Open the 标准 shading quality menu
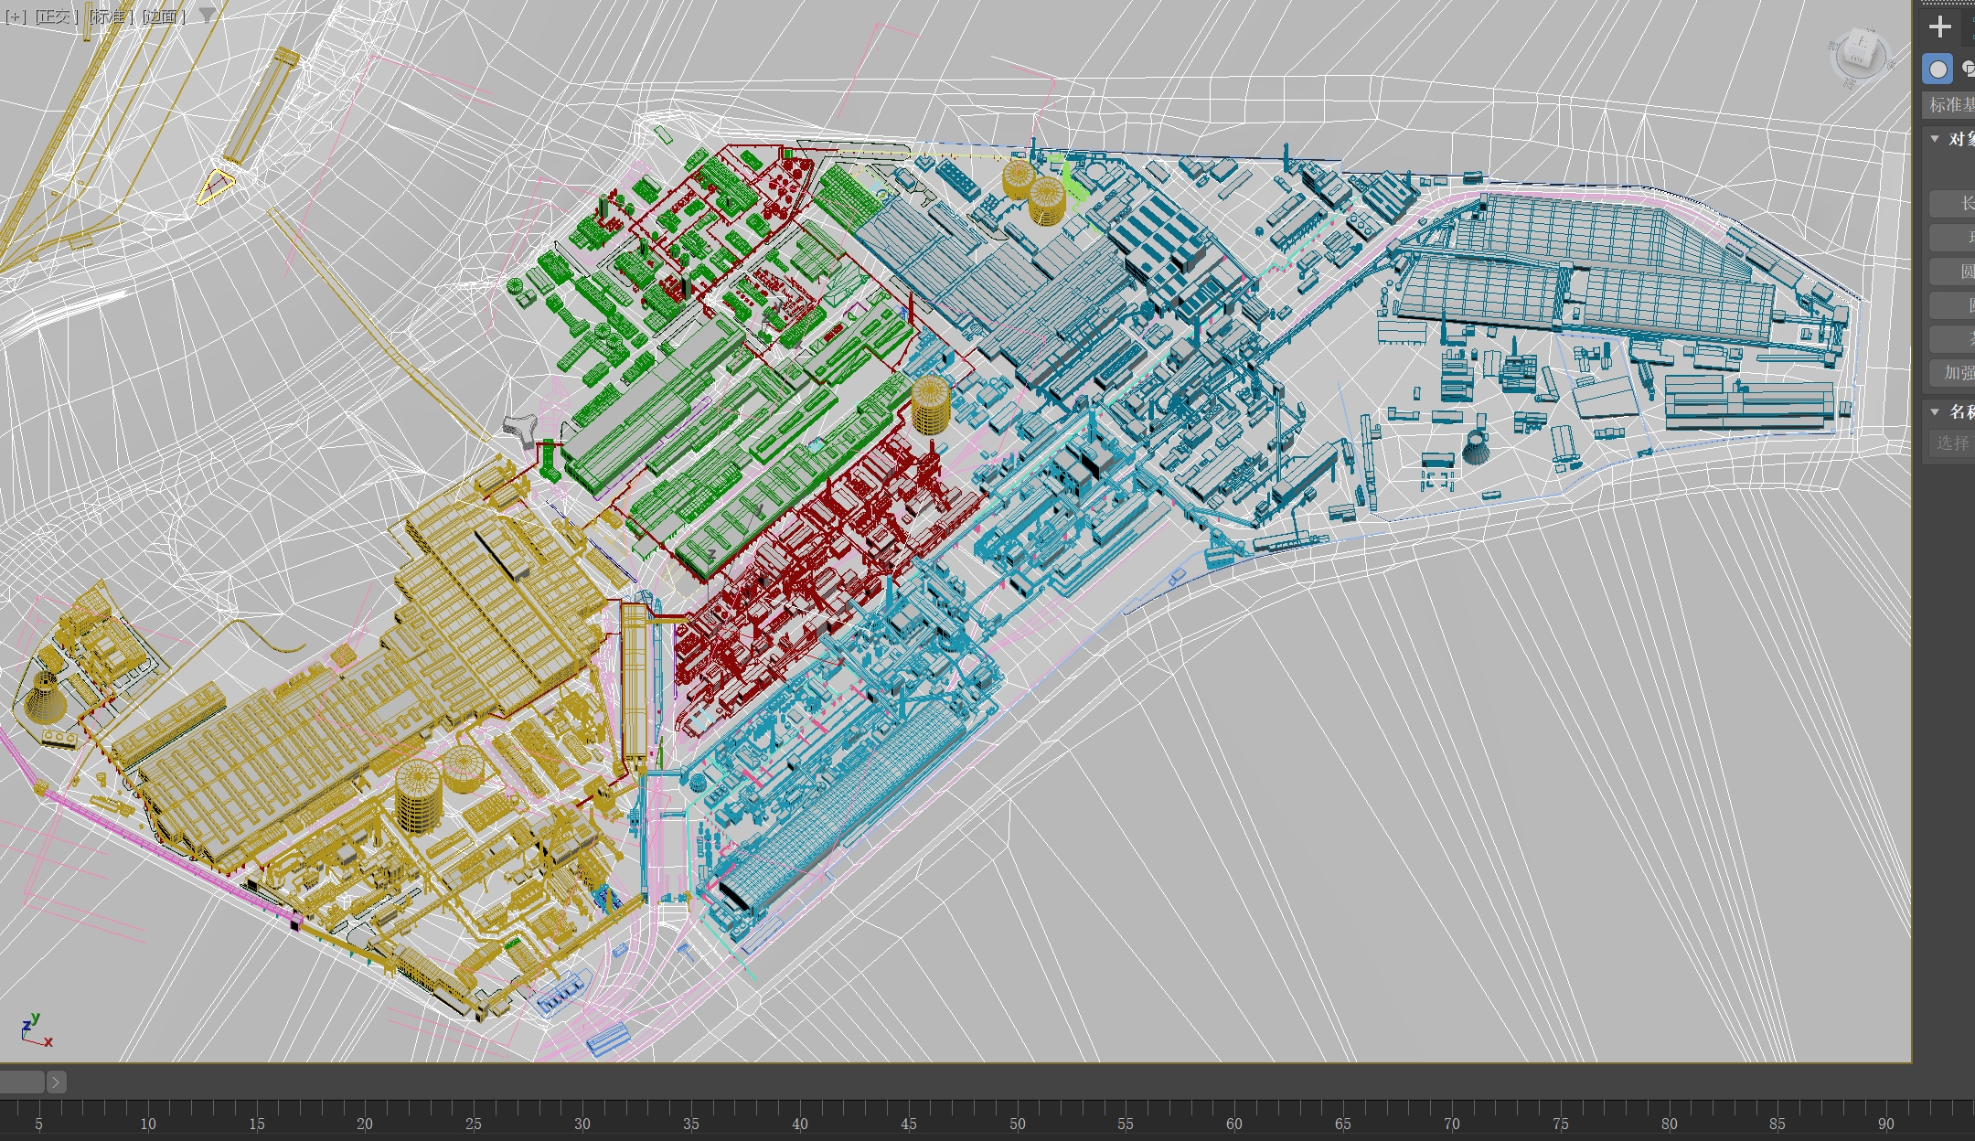1975x1141 pixels. pos(111,16)
